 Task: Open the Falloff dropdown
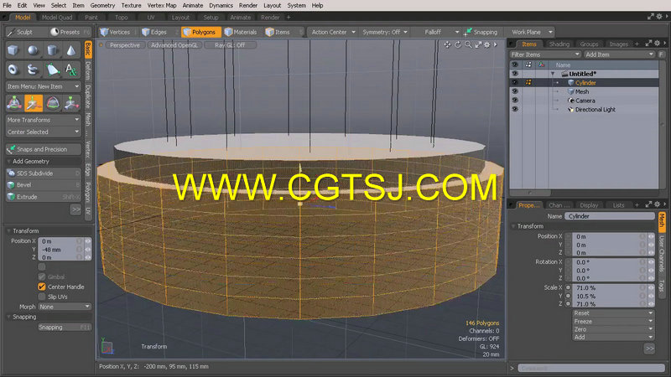(x=436, y=32)
